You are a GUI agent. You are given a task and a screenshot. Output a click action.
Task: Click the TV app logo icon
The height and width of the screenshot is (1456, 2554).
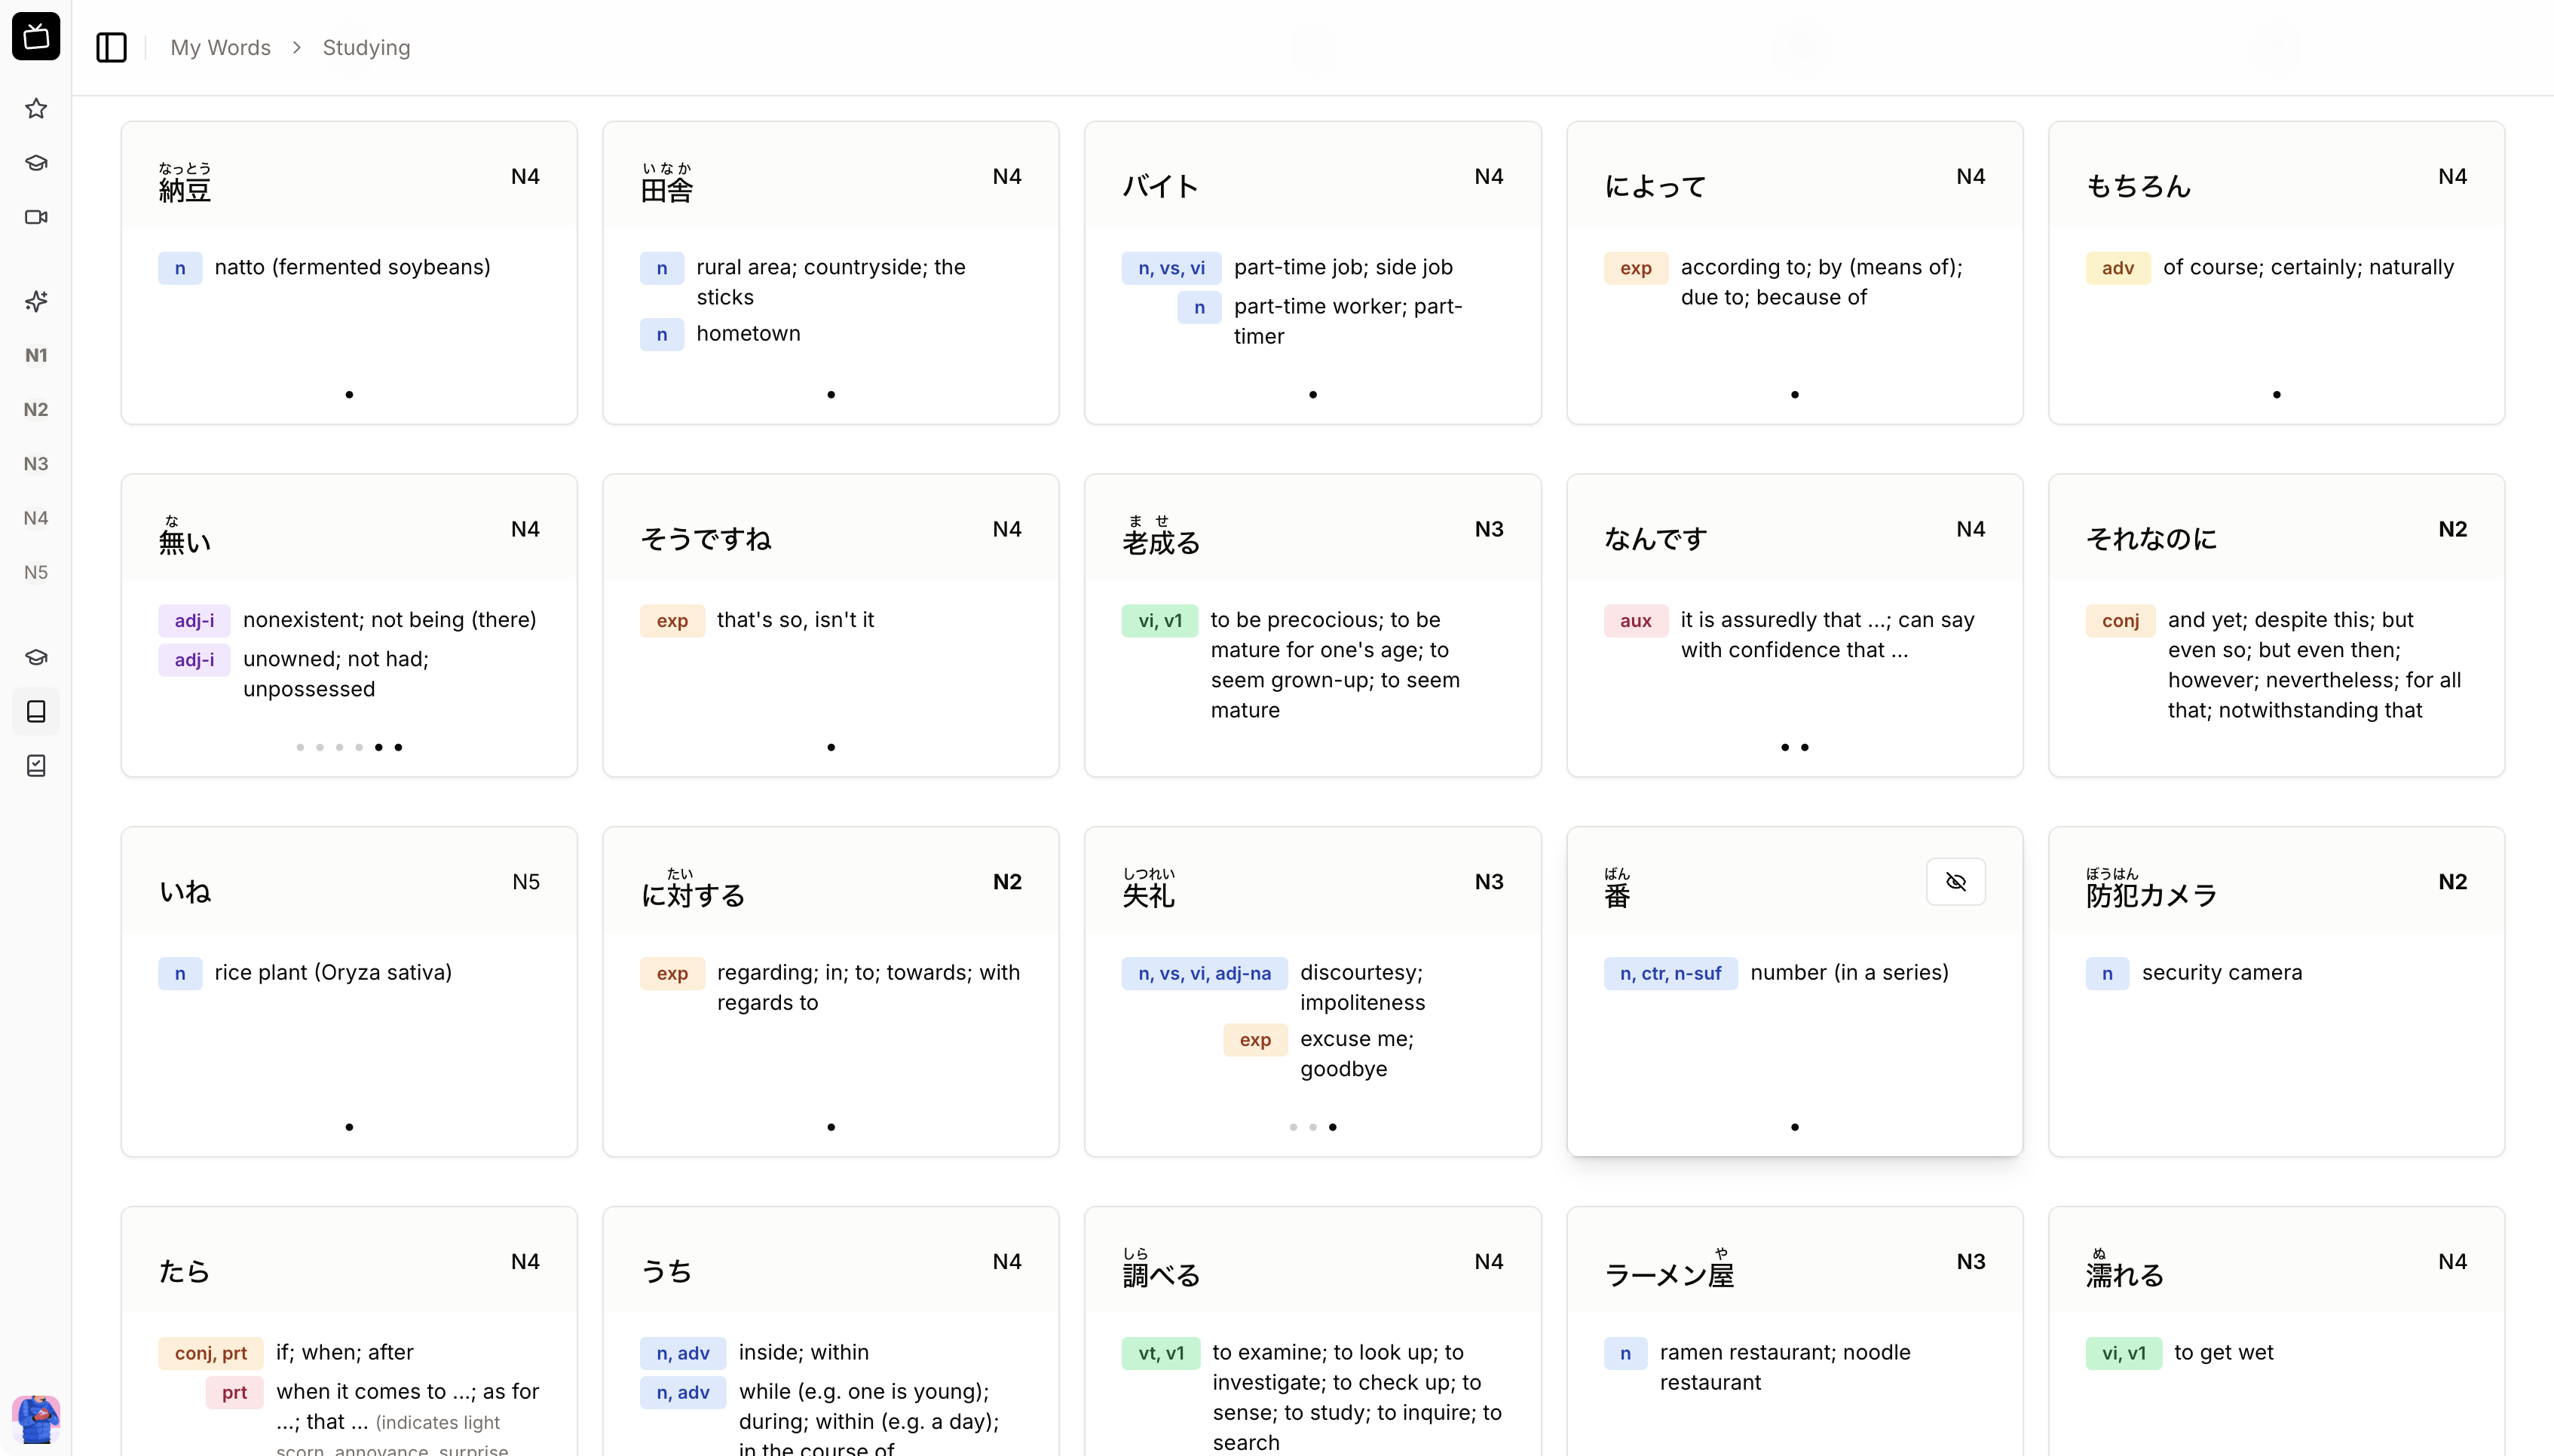[36, 36]
